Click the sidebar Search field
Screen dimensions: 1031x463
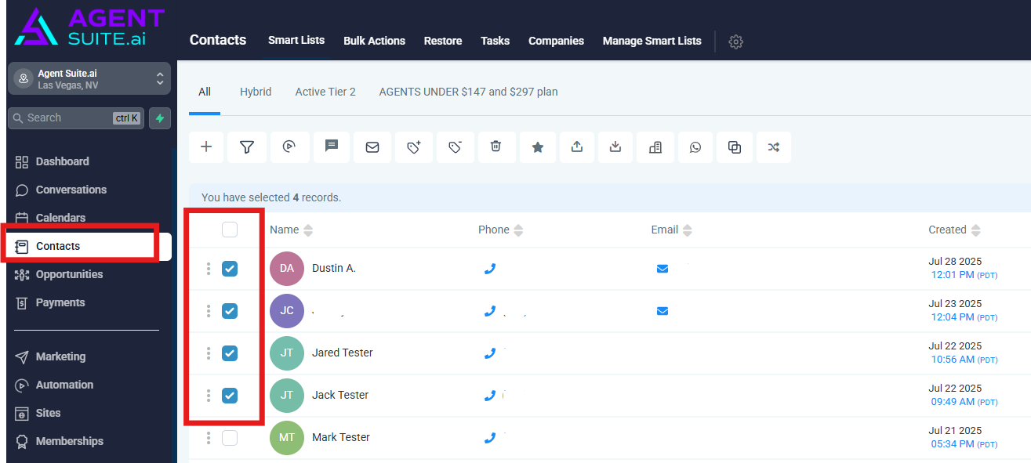76,118
